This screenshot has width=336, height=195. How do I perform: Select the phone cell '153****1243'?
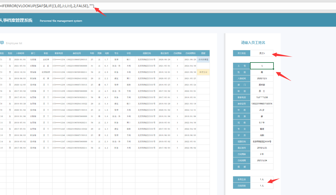(59, 116)
